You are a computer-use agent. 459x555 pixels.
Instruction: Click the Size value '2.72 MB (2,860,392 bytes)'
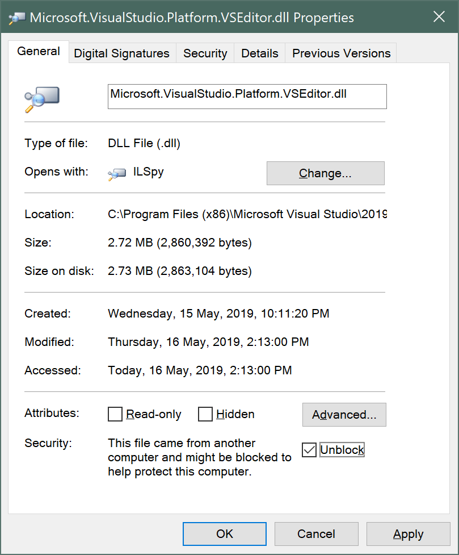180,243
